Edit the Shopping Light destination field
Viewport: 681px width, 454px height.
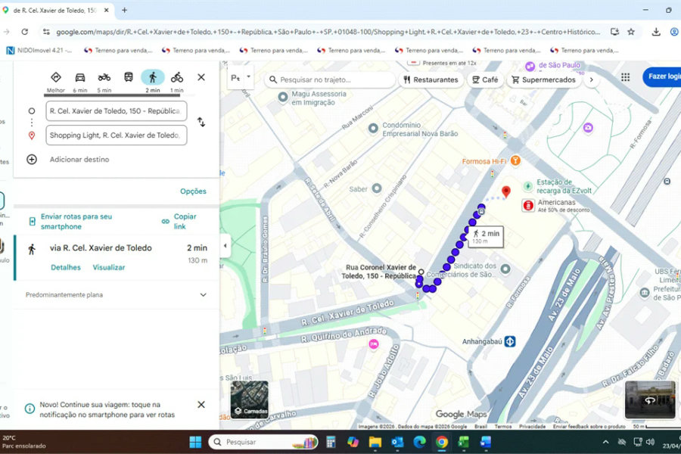point(117,135)
